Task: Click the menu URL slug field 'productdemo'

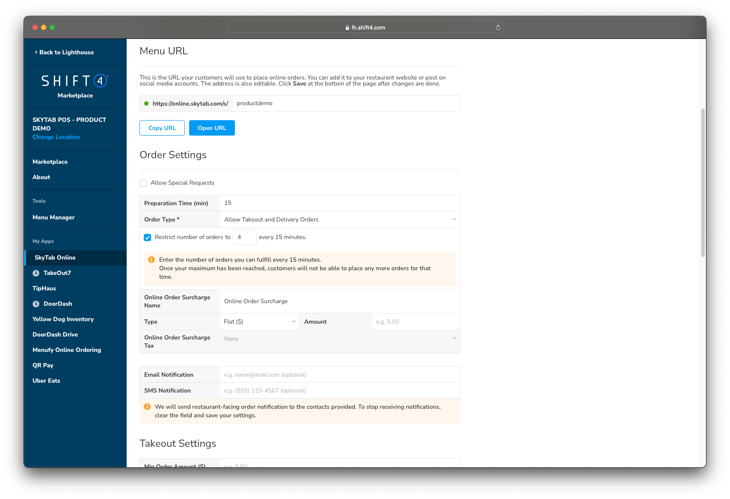Action: click(x=346, y=103)
